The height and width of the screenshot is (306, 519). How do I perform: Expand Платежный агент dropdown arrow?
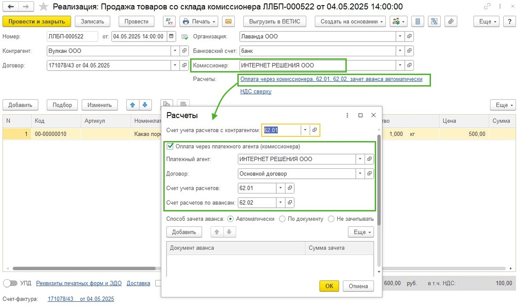coord(360,159)
